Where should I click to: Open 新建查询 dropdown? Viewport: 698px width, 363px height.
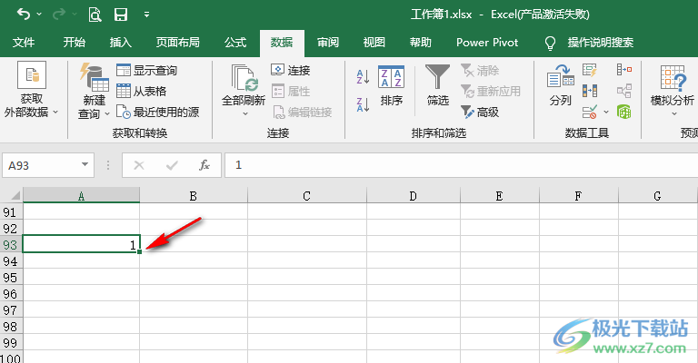point(94,91)
